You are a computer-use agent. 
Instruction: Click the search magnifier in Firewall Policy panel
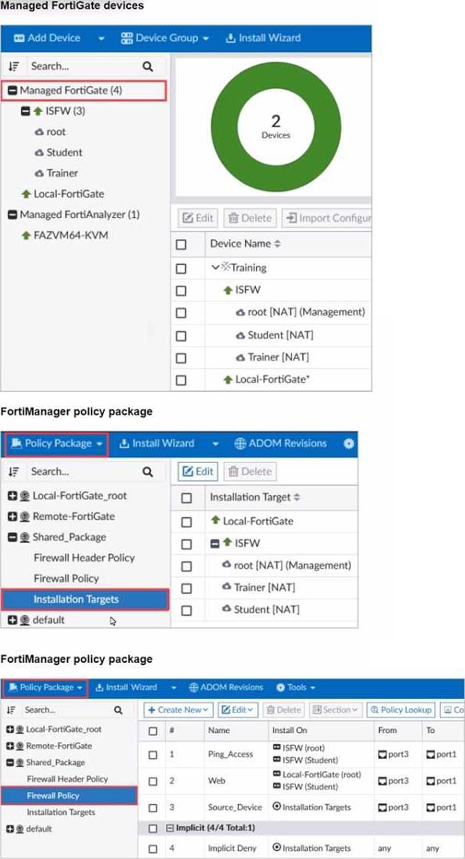[x=118, y=710]
